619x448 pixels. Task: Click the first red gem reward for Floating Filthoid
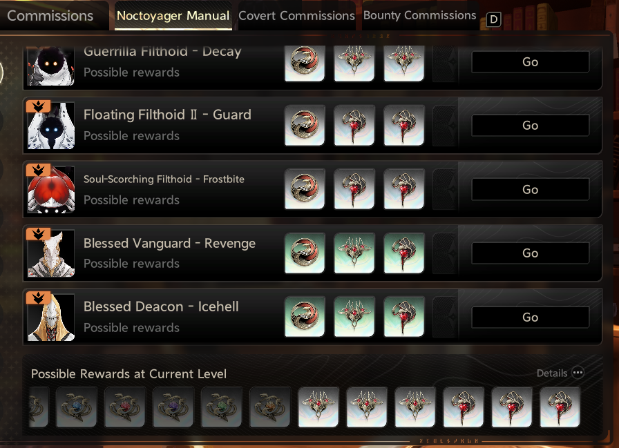[354, 126]
